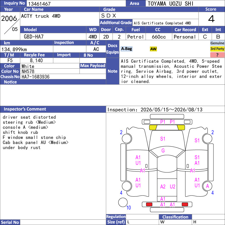The width and height of the screenshot is (225, 225).
Task: Click the yellow AW equipment badge
Action: (153, 49)
